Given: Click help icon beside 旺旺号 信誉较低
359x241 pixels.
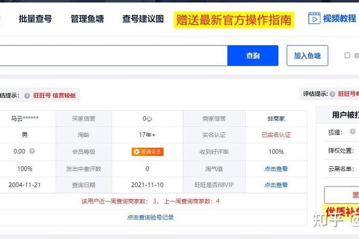Looking at the screenshot, I should coord(27,96).
